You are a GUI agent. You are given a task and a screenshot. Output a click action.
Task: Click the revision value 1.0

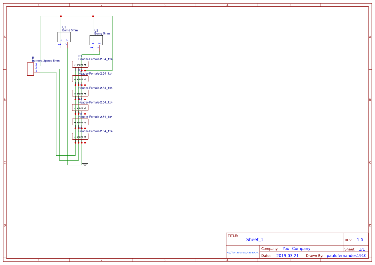click(x=360, y=239)
